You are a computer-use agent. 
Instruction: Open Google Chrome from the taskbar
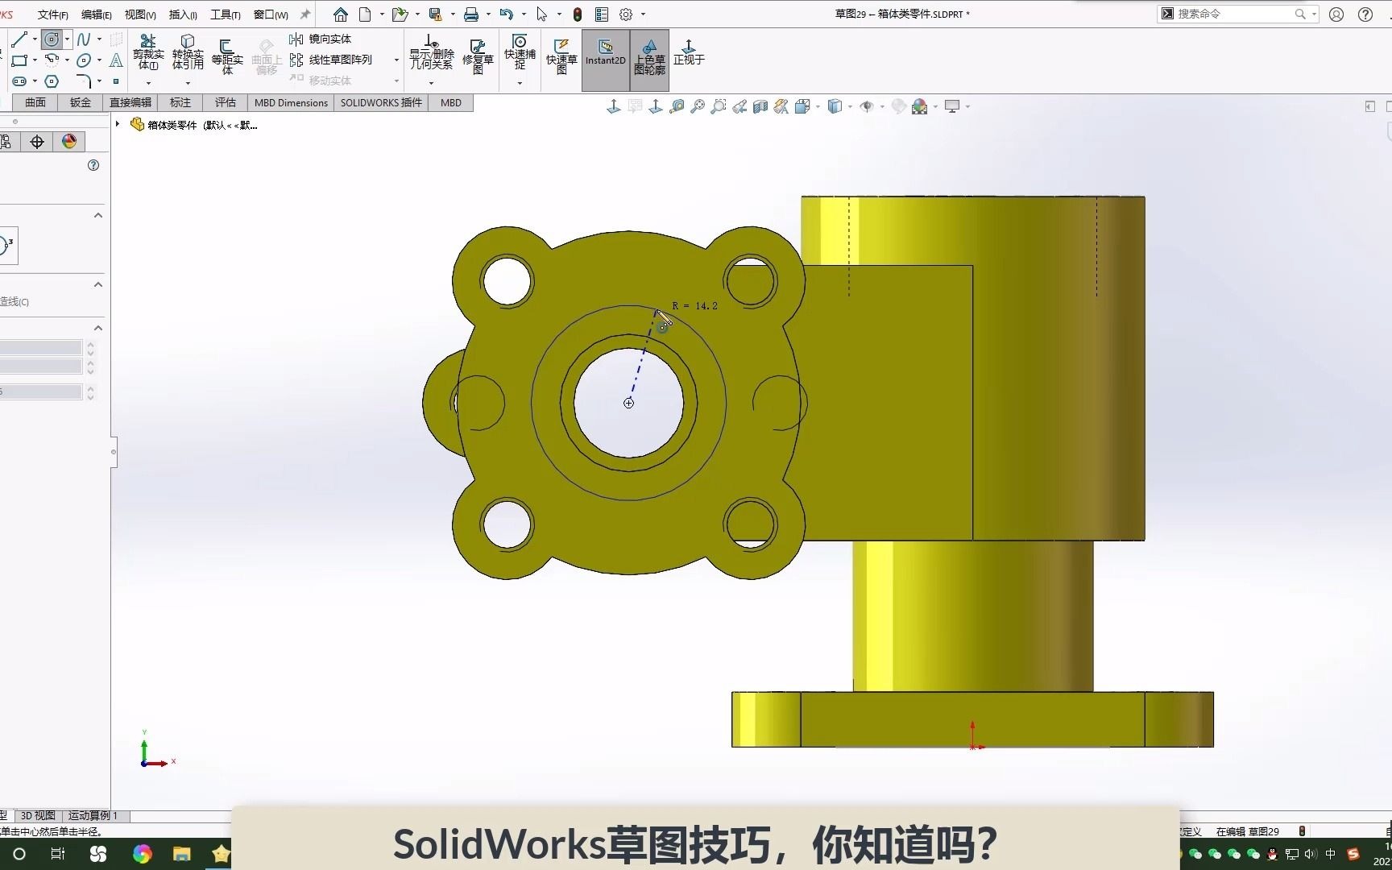[143, 854]
